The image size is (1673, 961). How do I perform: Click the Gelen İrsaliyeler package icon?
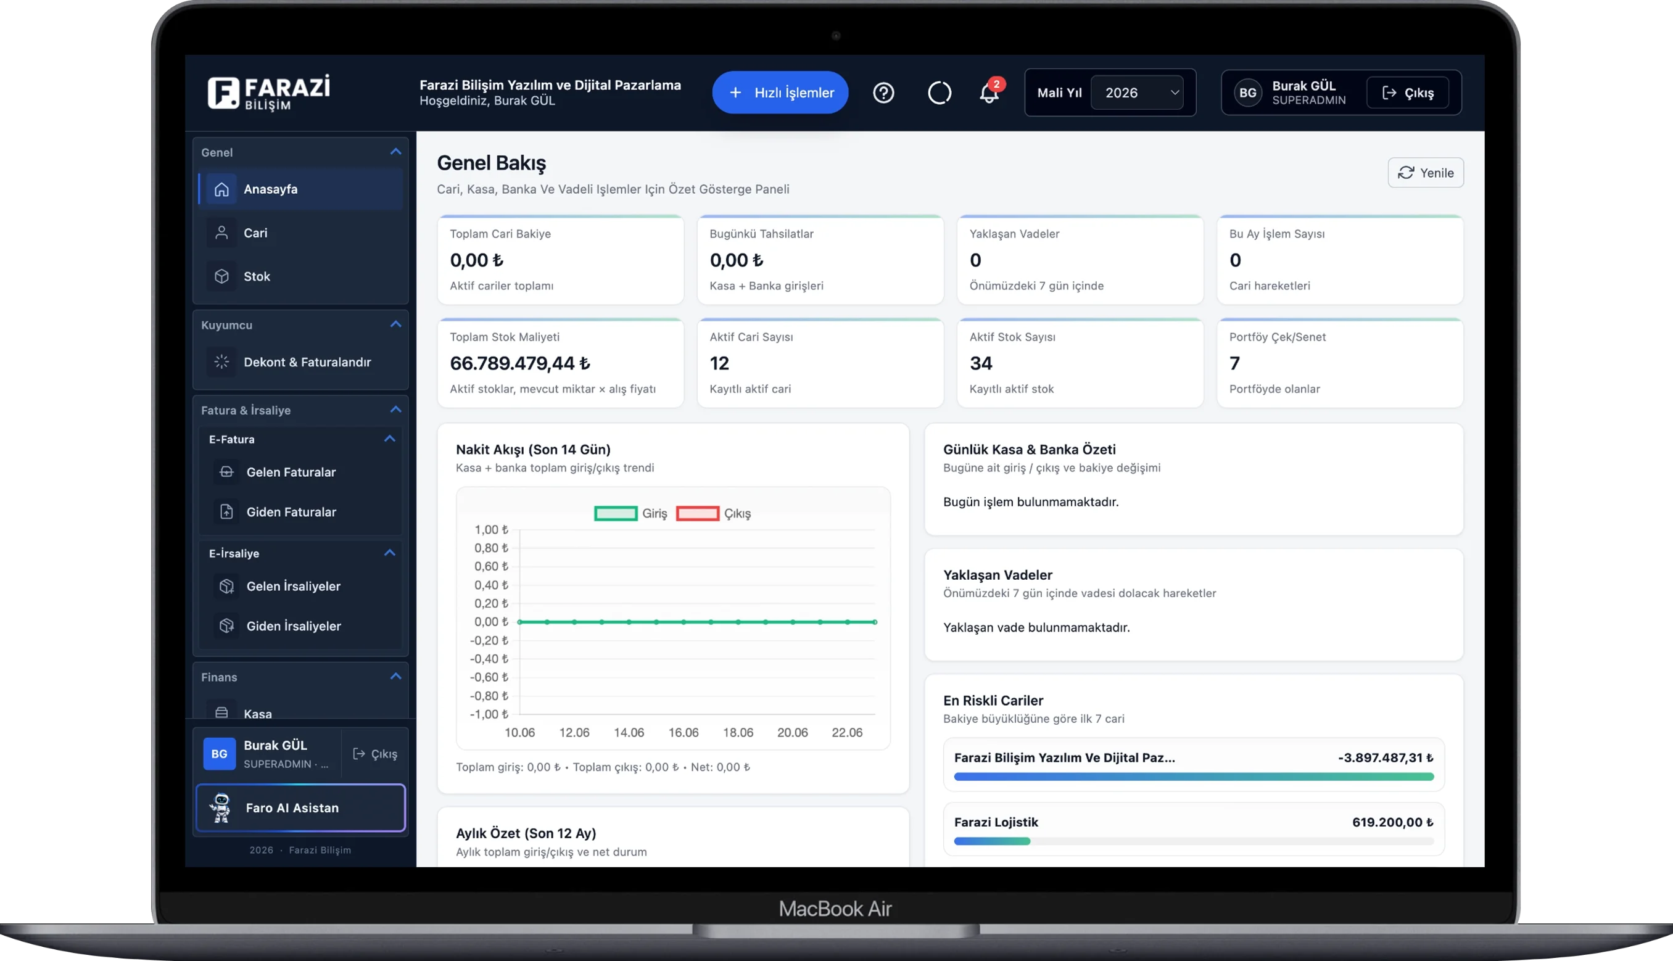226,586
